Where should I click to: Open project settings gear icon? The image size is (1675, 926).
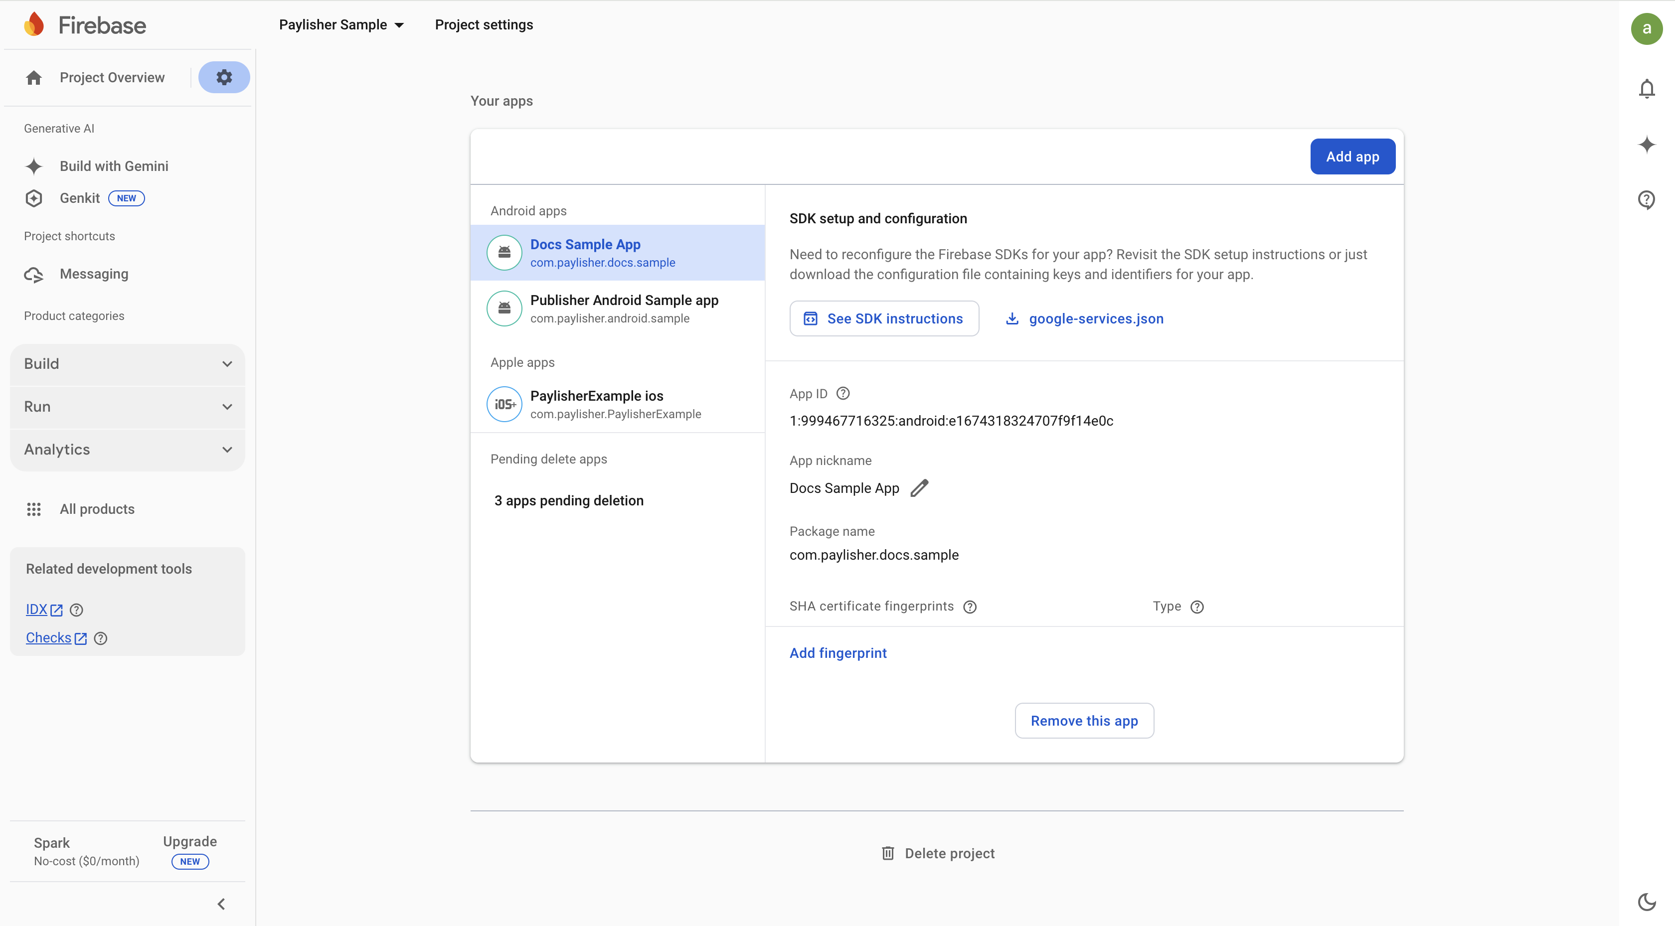click(x=224, y=77)
